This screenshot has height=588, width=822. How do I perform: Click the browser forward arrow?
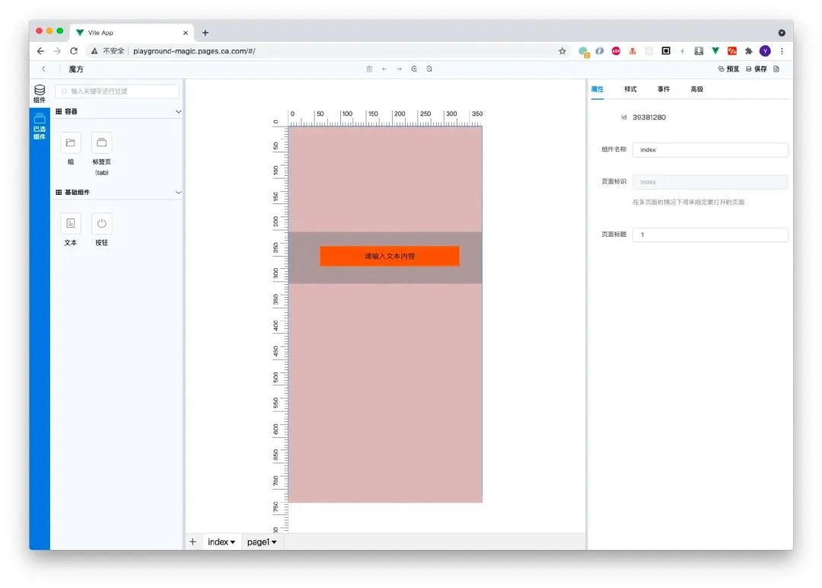pos(57,51)
